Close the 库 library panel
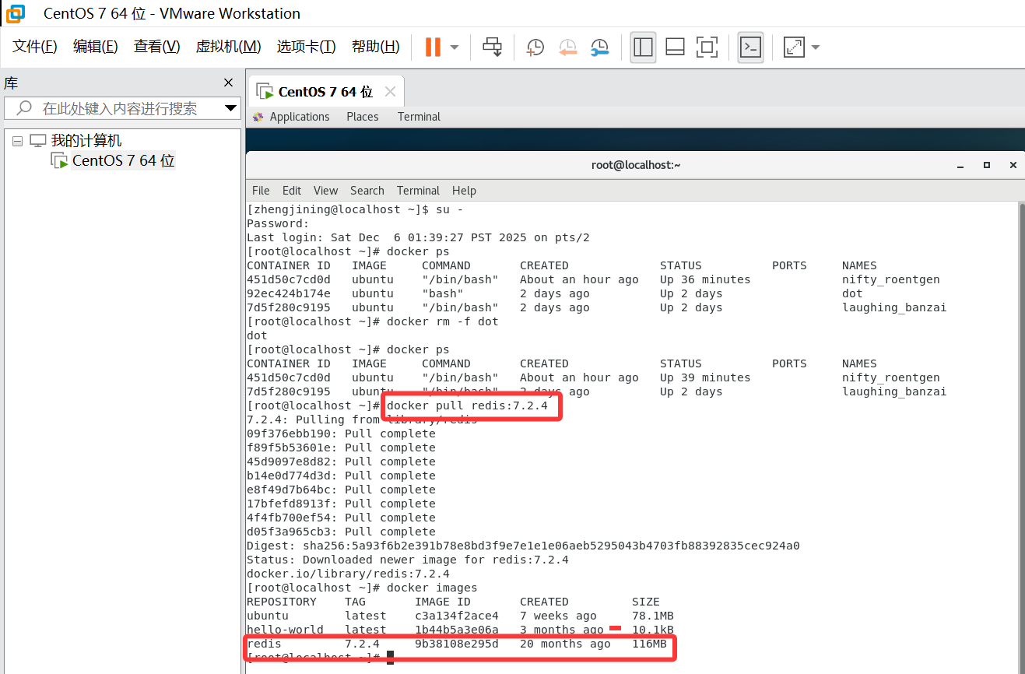The height and width of the screenshot is (674, 1025). click(228, 82)
